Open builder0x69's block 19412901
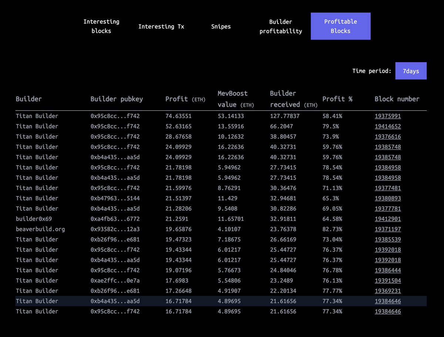 click(388, 219)
